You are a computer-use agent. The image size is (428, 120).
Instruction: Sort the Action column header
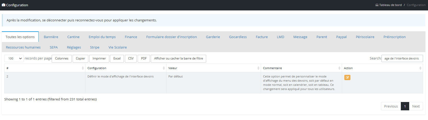click(420, 68)
